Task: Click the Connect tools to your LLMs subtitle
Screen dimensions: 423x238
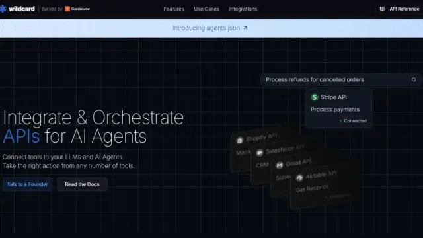Action: pyautogui.click(x=63, y=157)
